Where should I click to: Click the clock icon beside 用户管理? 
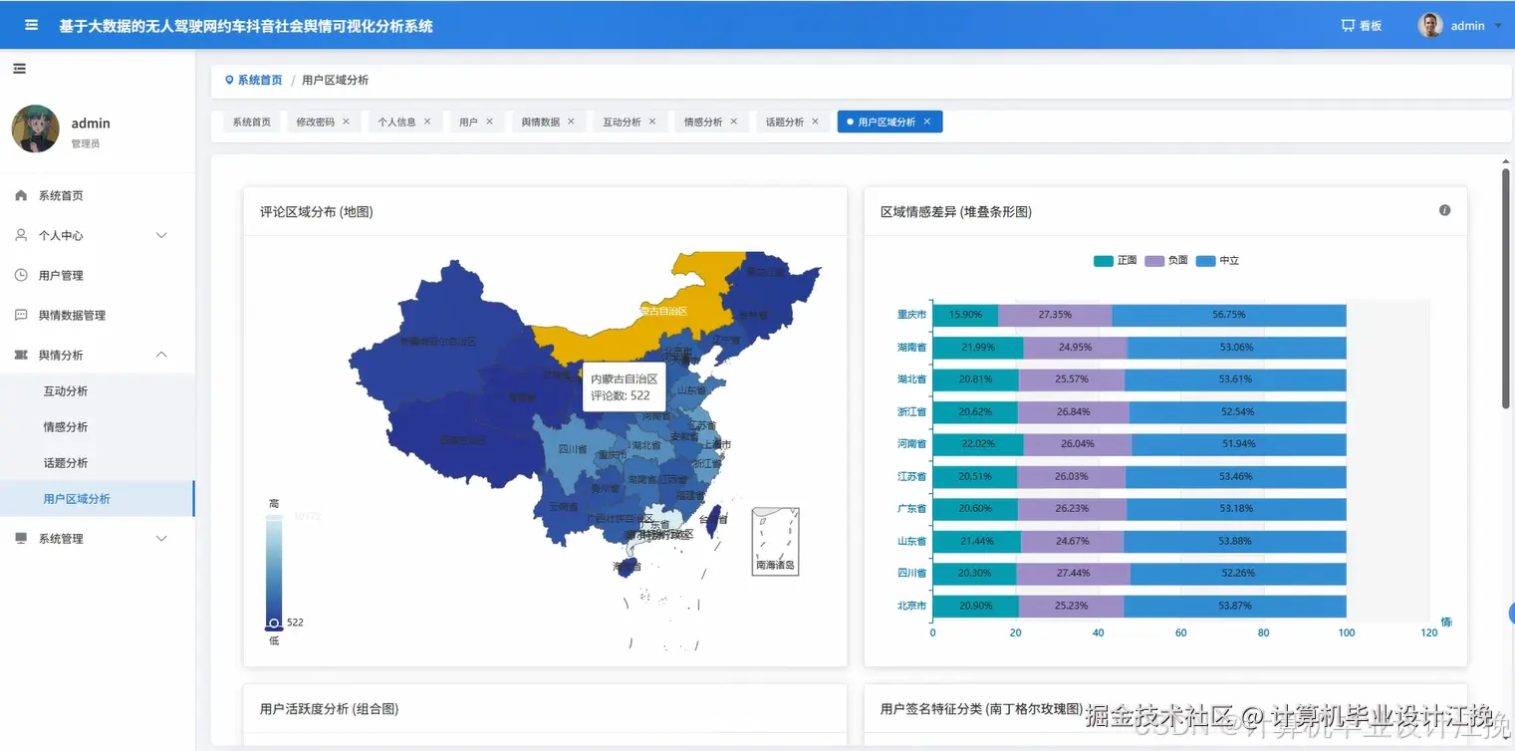point(21,275)
